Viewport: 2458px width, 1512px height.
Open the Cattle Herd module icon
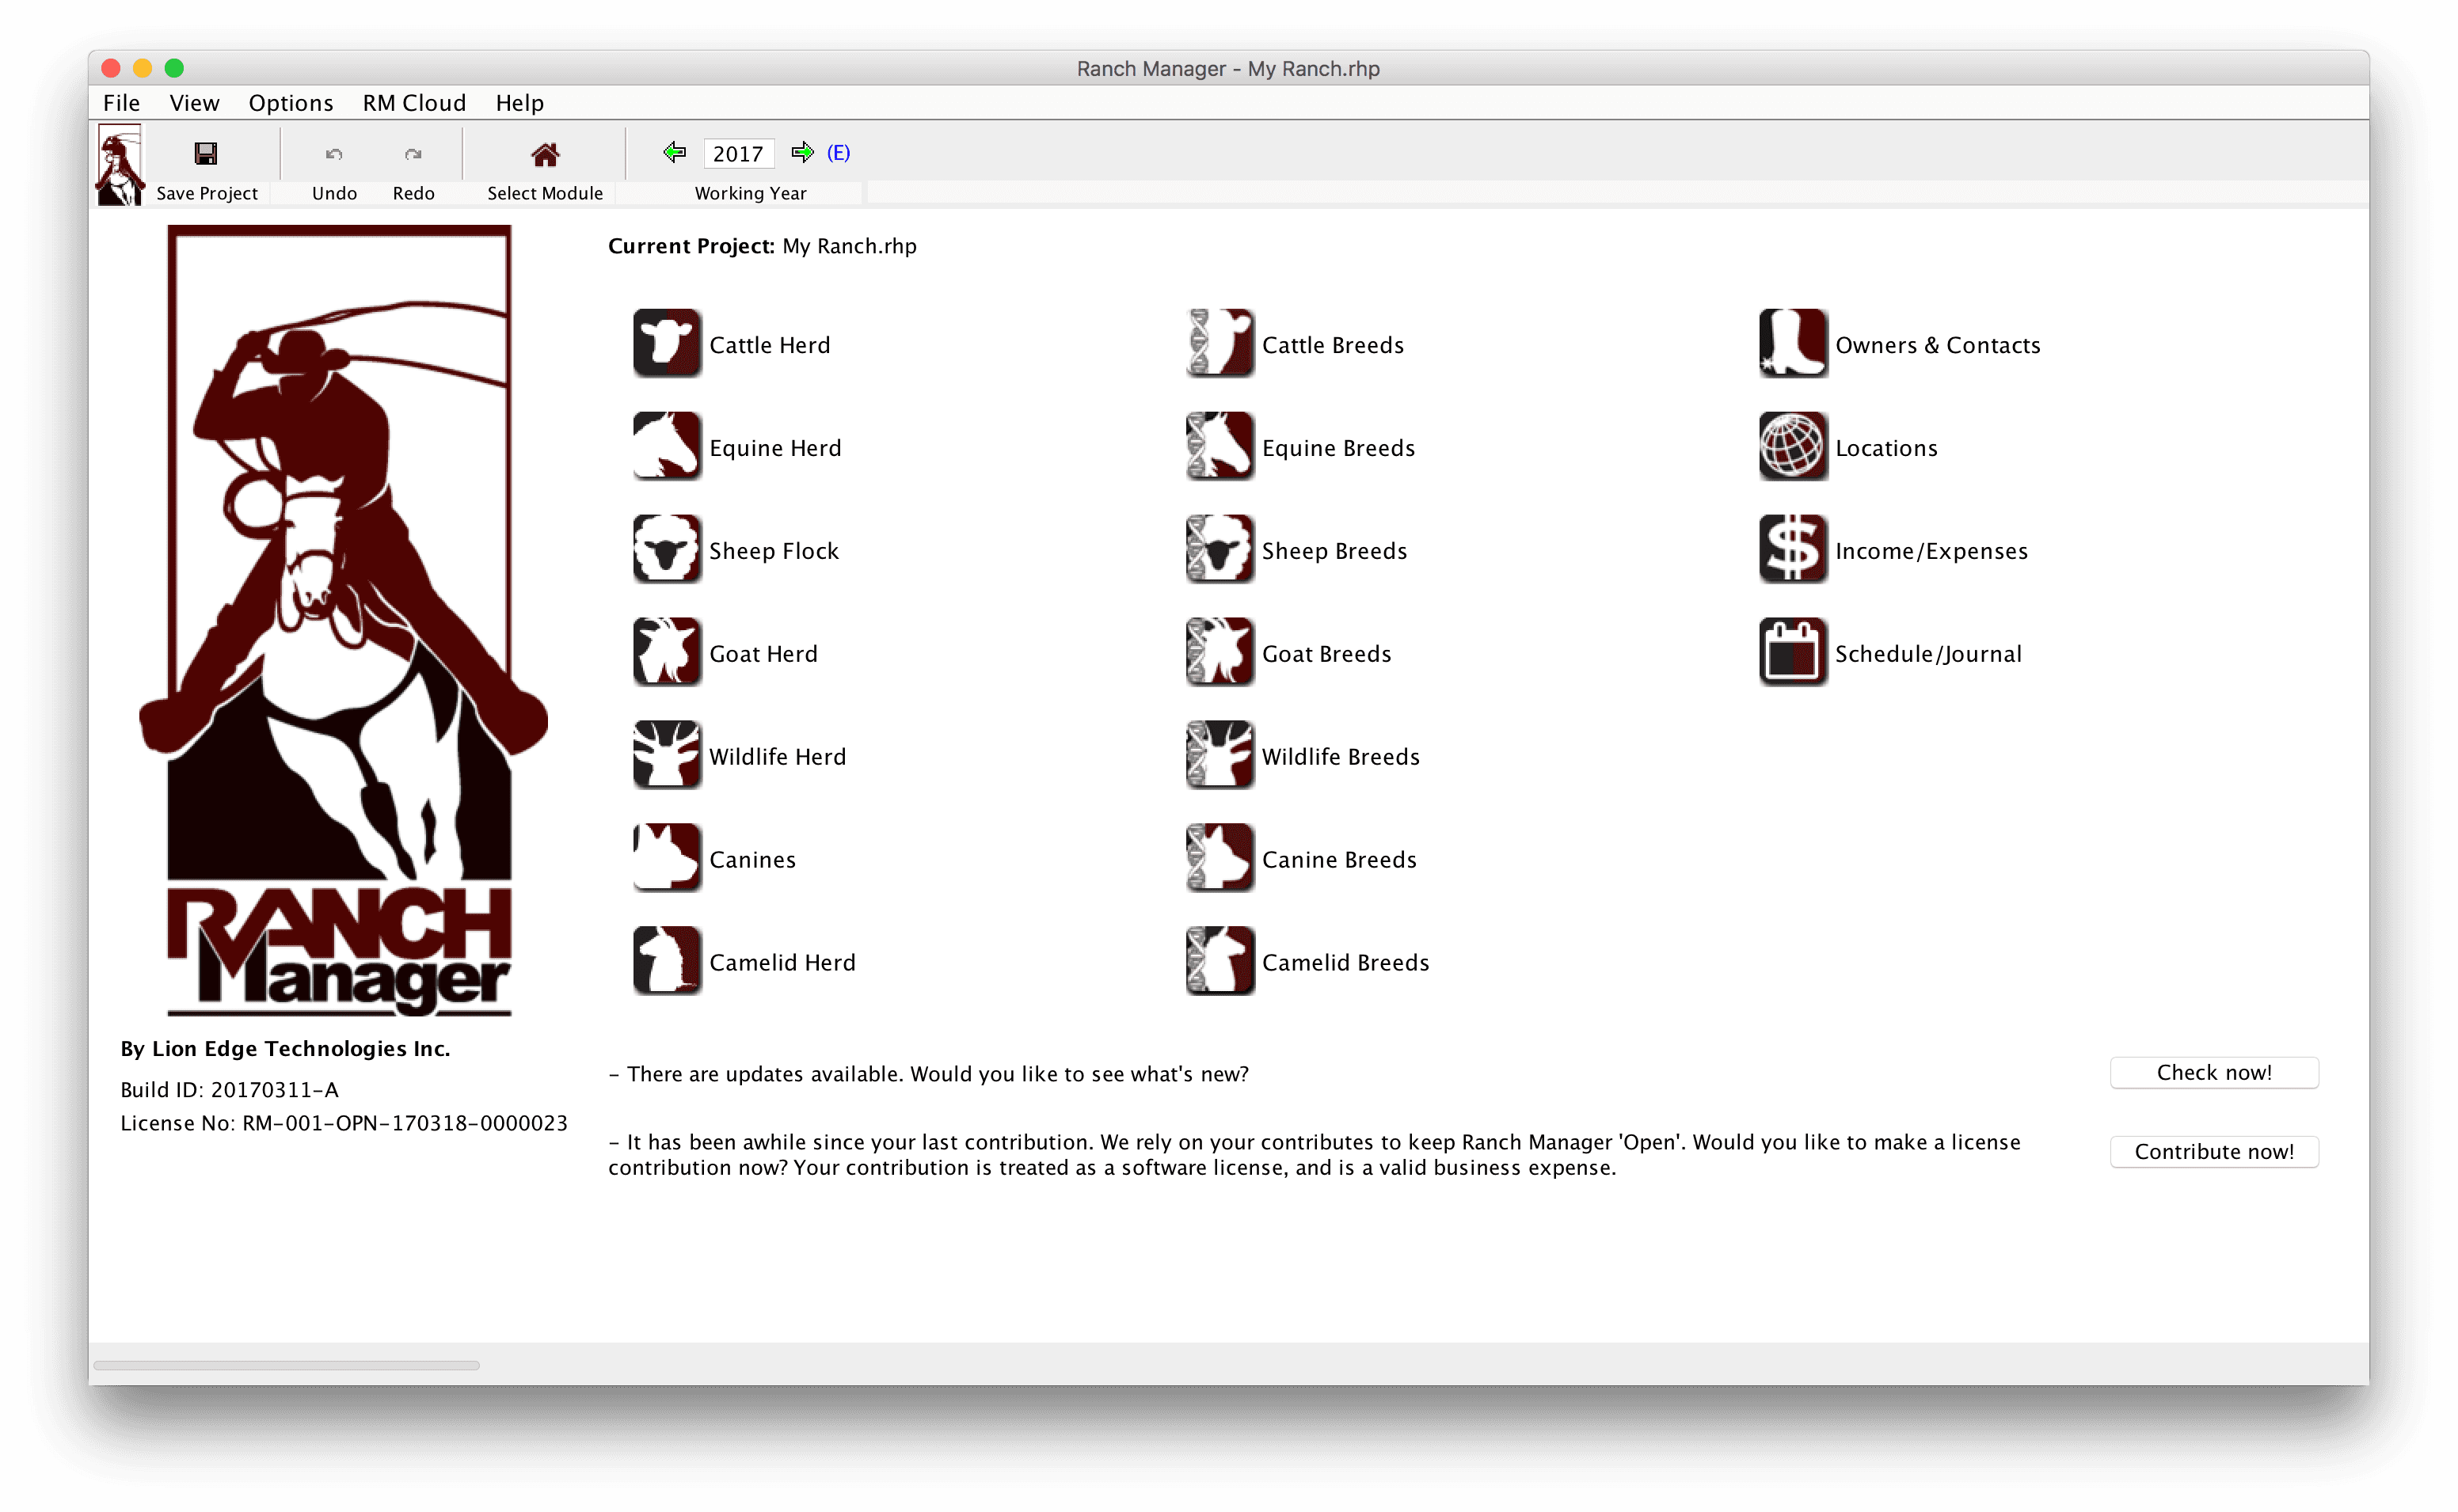(x=667, y=343)
